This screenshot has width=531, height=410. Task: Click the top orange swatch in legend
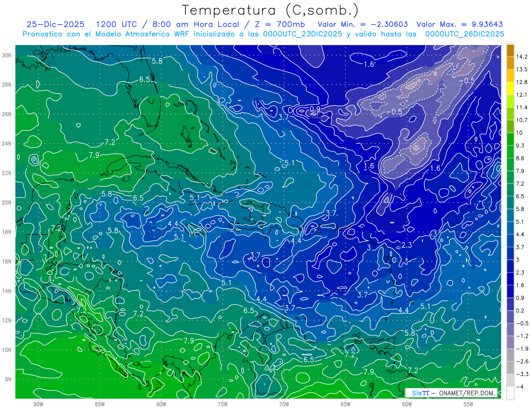coord(510,50)
